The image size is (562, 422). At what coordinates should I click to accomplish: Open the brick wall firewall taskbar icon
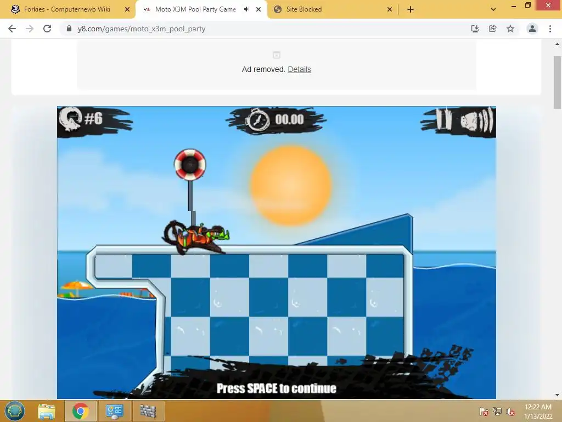148,411
